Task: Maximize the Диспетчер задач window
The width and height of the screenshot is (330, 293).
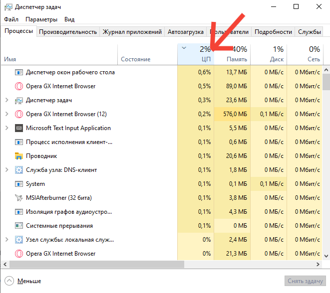Action: (296, 6)
